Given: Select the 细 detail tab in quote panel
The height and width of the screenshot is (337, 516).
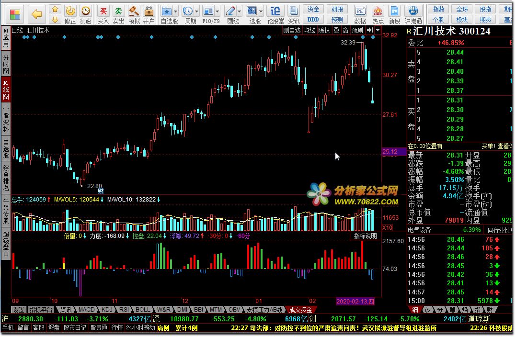Looking at the screenshot, I should [415, 310].
